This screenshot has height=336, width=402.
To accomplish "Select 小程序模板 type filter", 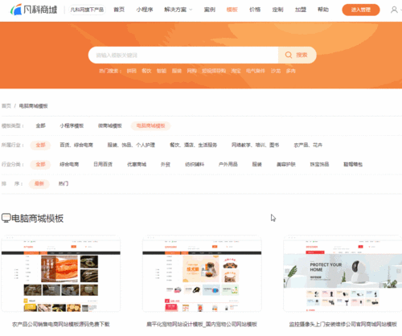I will pos(72,125).
